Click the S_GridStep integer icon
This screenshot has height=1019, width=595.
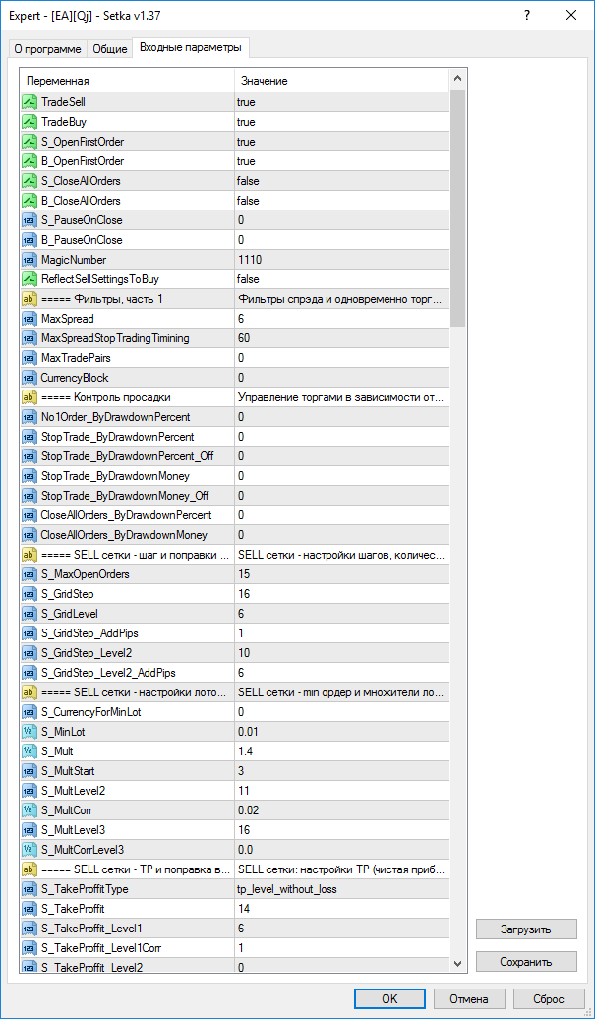click(30, 594)
